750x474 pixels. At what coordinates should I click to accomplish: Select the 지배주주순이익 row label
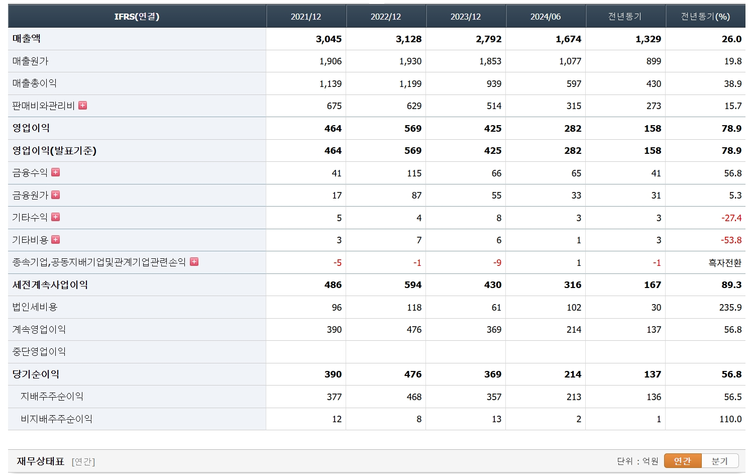pyautogui.click(x=52, y=397)
